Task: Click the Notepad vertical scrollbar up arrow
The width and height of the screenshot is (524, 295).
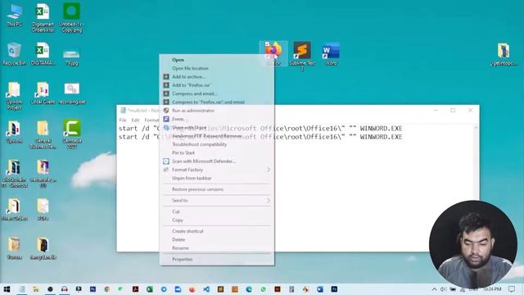Action: [476, 128]
